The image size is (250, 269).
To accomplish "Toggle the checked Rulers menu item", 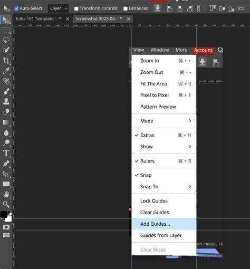I will click(x=164, y=161).
